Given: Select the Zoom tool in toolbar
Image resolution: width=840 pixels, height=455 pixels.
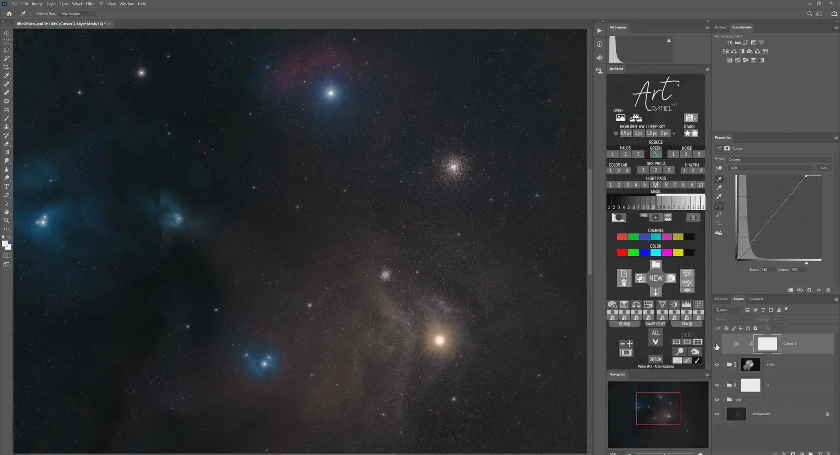Looking at the screenshot, I should [x=7, y=221].
